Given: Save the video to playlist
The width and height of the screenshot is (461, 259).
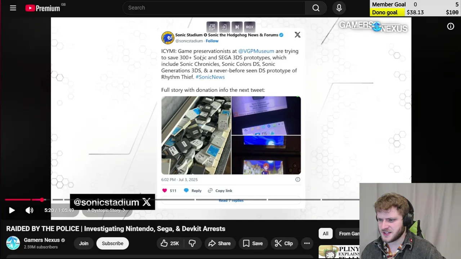Looking at the screenshot, I should click(x=253, y=244).
